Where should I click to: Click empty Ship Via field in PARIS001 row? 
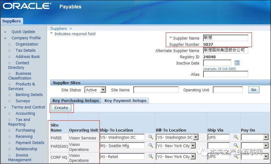(218, 146)
